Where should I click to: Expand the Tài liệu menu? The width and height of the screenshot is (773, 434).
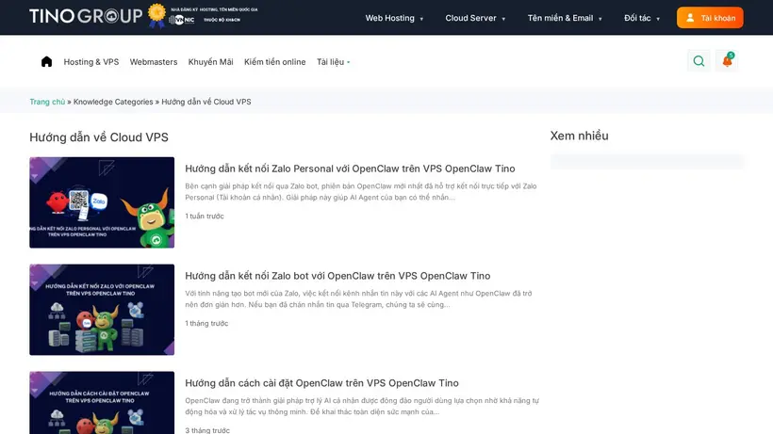[x=334, y=62]
